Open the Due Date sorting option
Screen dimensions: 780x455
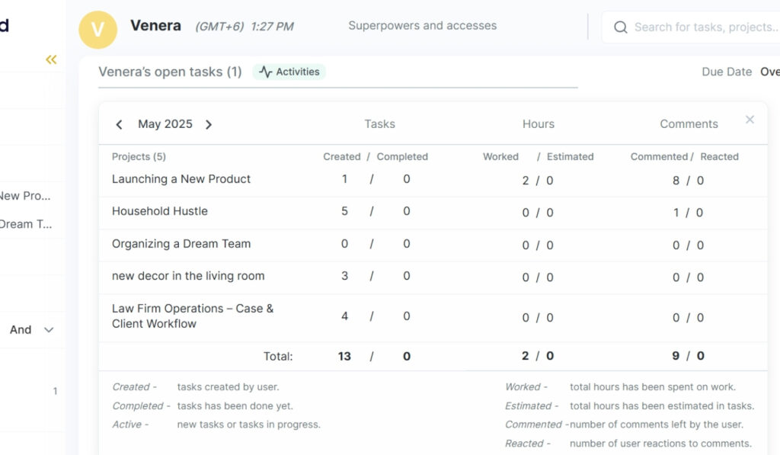click(x=726, y=71)
